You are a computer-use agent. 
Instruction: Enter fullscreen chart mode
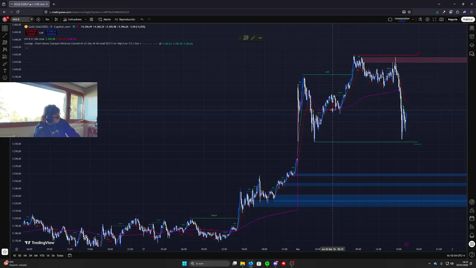click(x=434, y=19)
